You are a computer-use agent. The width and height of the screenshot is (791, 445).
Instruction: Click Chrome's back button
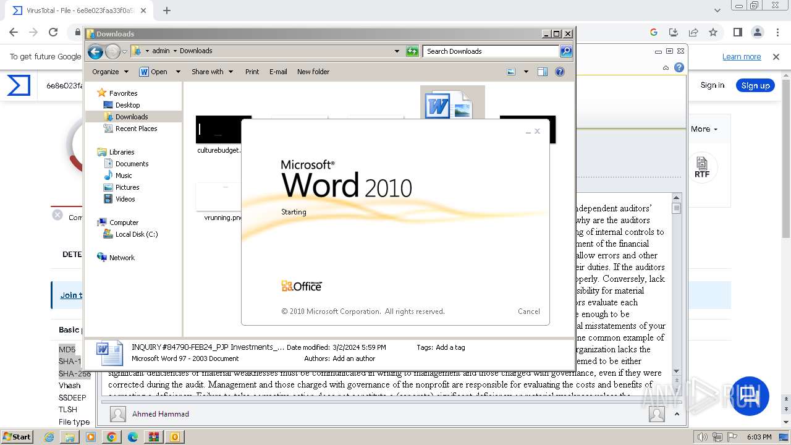(x=14, y=32)
